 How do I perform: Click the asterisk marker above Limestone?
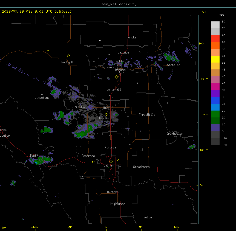[42, 95]
